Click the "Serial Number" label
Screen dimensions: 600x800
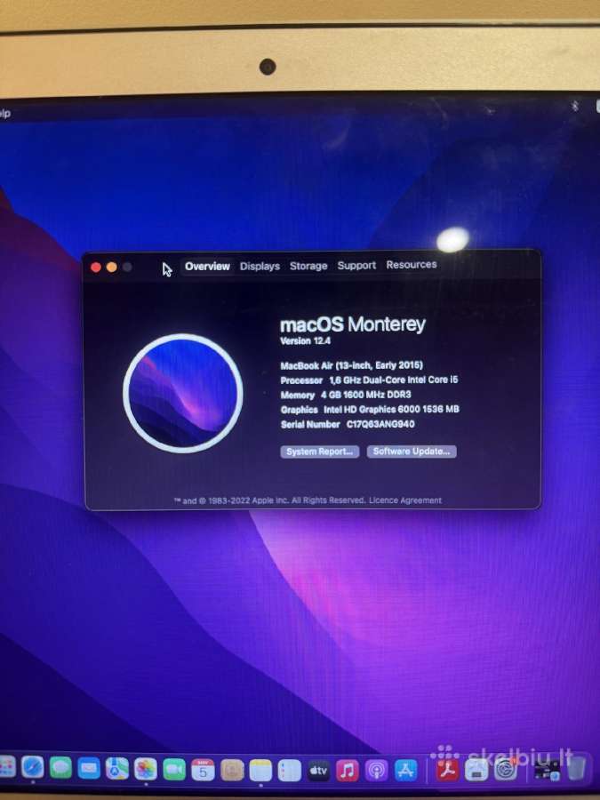click(310, 425)
